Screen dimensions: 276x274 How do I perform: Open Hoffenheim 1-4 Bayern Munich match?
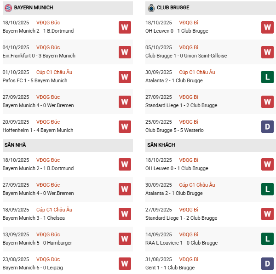coord(38,130)
